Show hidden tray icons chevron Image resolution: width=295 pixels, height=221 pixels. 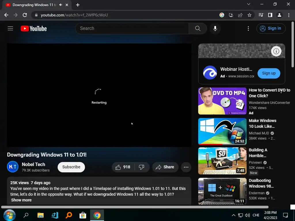(x=233, y=215)
